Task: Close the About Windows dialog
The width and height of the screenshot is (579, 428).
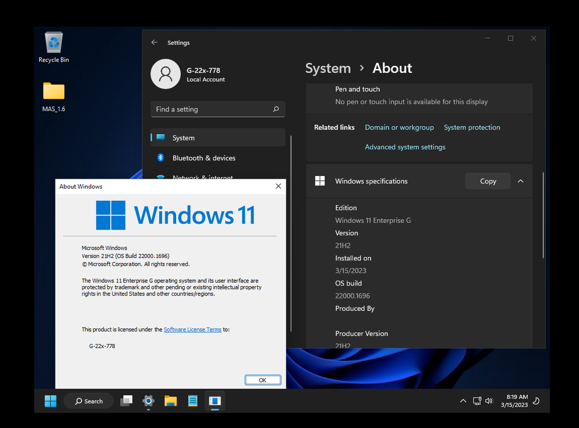Action: pos(279,186)
